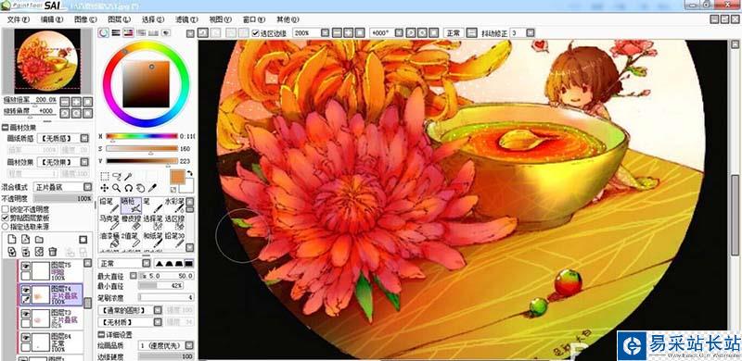
Task: Select the 马克笔 marker tool
Action: [109, 223]
